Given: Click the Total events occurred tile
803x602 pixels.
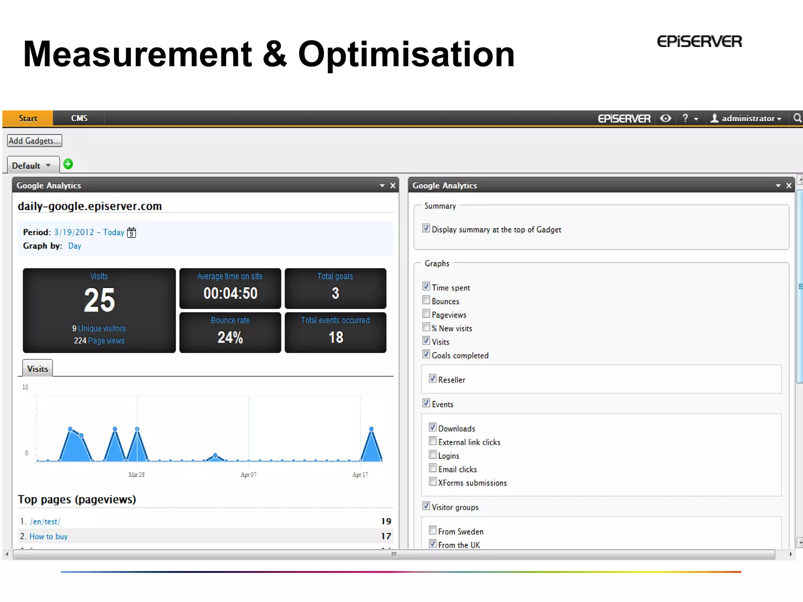Looking at the screenshot, I should 335,332.
